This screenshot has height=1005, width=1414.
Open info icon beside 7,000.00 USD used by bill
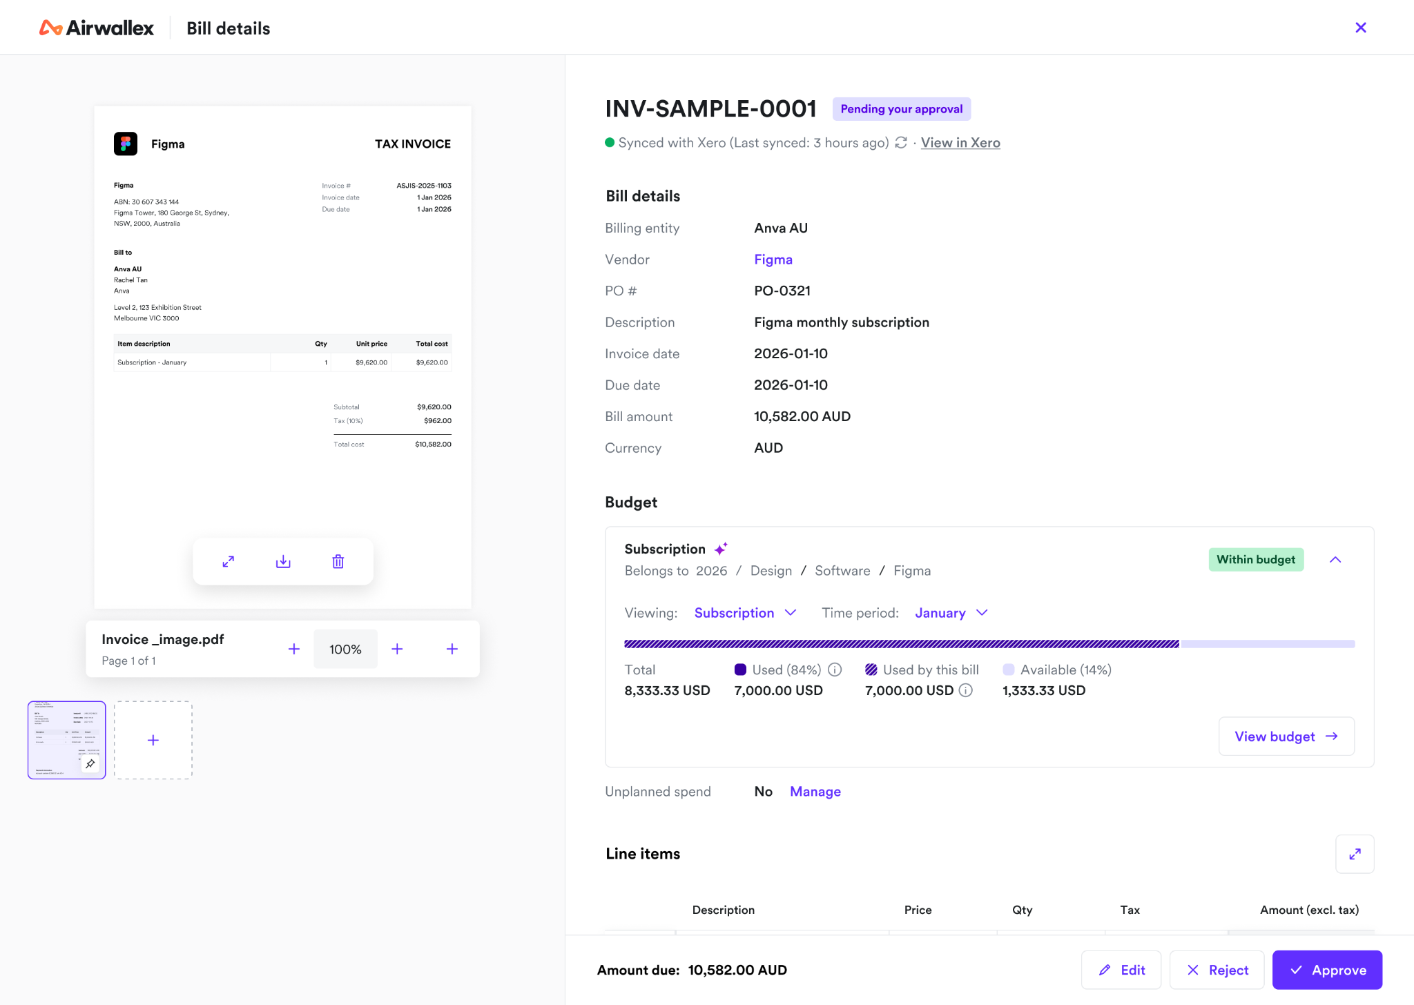pos(966,690)
